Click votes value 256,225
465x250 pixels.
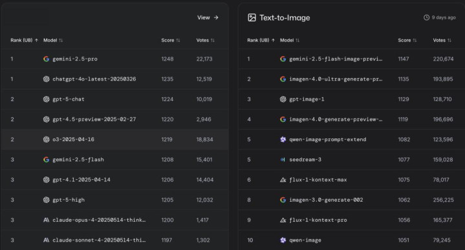(x=443, y=200)
